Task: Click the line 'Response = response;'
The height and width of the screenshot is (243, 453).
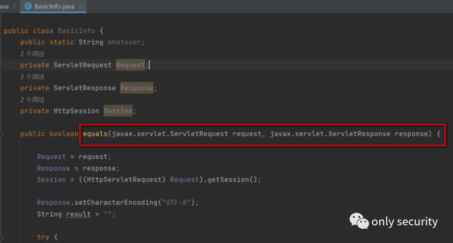Action: [x=78, y=168]
